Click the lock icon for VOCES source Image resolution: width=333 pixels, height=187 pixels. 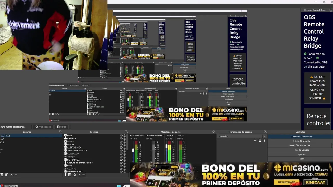point(124,145)
